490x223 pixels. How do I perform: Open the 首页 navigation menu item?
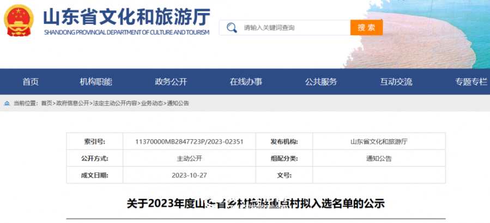point(31,82)
